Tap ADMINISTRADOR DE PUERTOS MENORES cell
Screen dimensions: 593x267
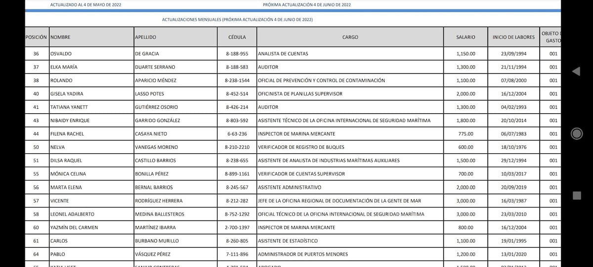[x=302, y=254]
